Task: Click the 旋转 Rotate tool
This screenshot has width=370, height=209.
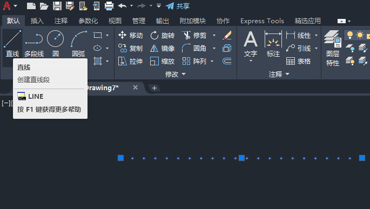Action: [163, 36]
